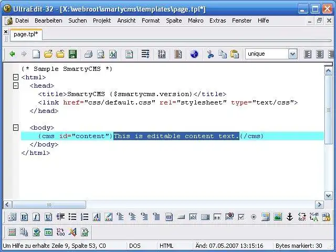Viewport: 336px width, 252px height.
Task: Click the '{* Sample SmartyCMS *}' comment line
Action: [x=67, y=69]
